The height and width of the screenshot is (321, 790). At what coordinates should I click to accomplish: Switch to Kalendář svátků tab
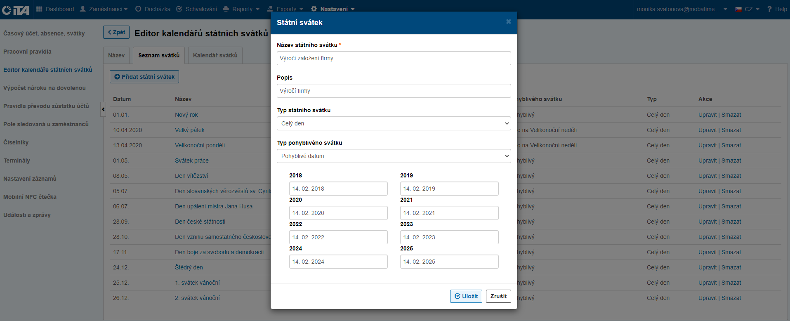tap(215, 55)
